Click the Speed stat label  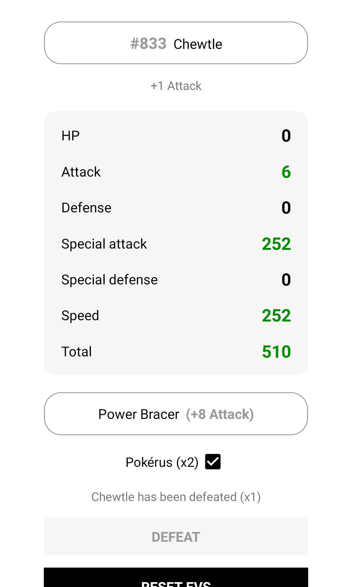[80, 316]
